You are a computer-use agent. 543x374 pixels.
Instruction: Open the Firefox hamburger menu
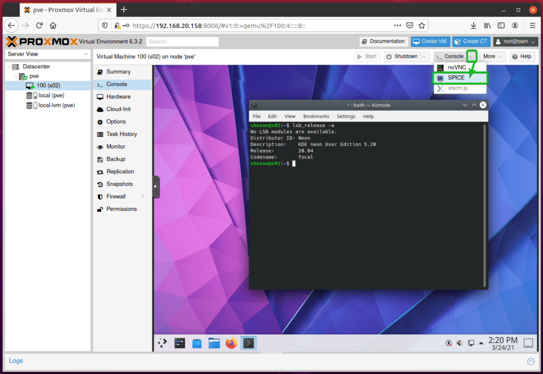click(x=533, y=25)
